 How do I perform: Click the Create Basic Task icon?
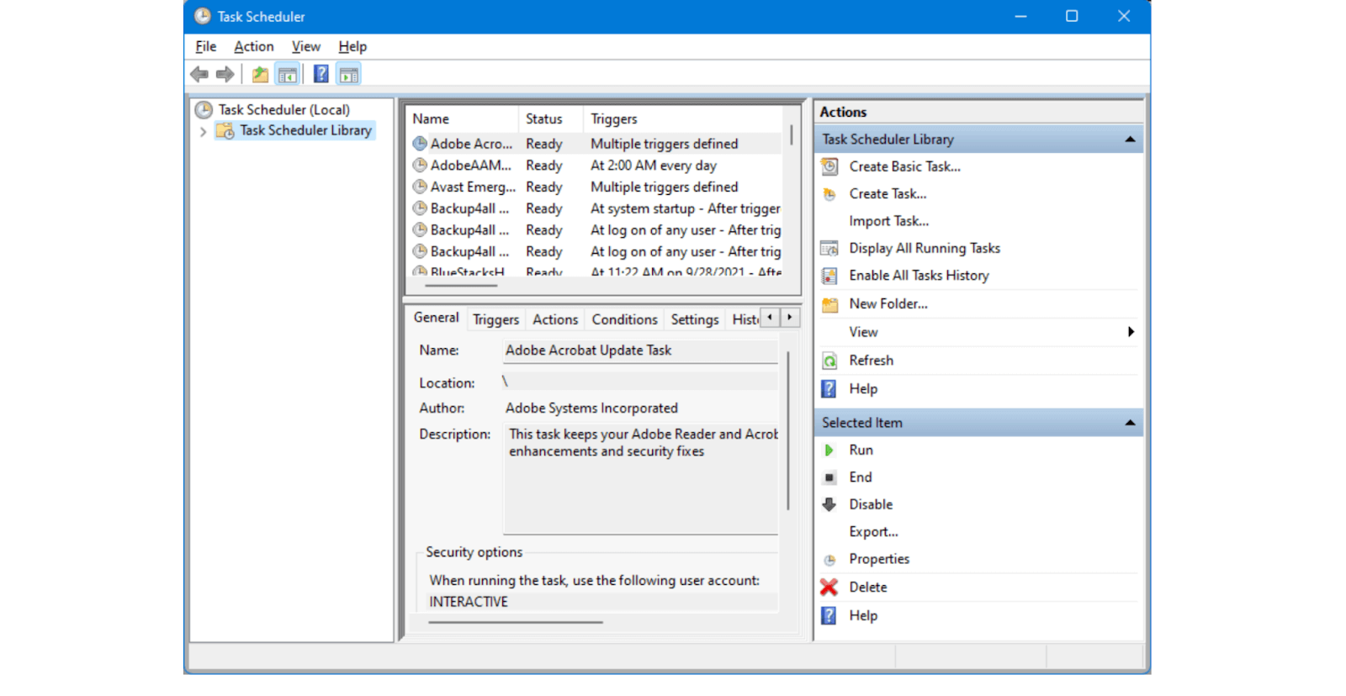click(x=829, y=166)
